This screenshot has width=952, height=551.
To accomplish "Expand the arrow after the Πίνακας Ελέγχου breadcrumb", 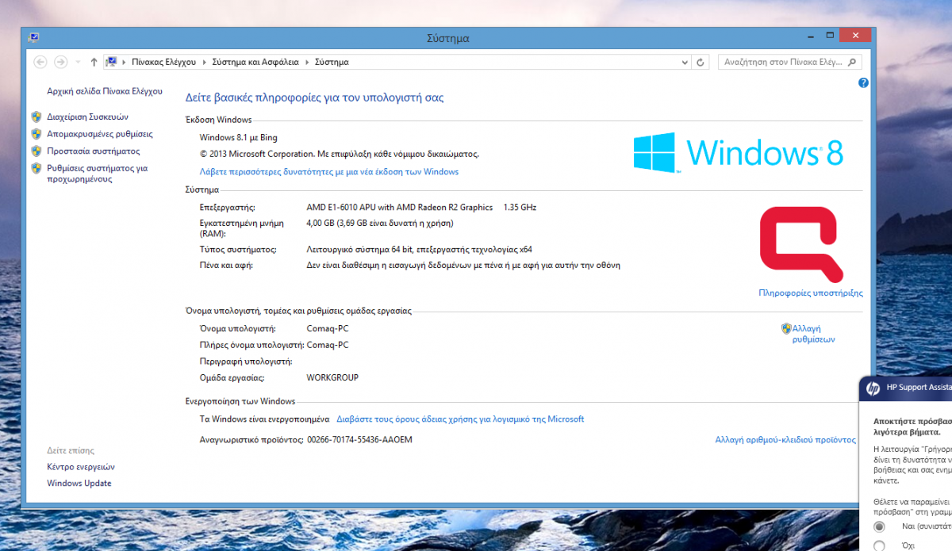I will [x=205, y=62].
